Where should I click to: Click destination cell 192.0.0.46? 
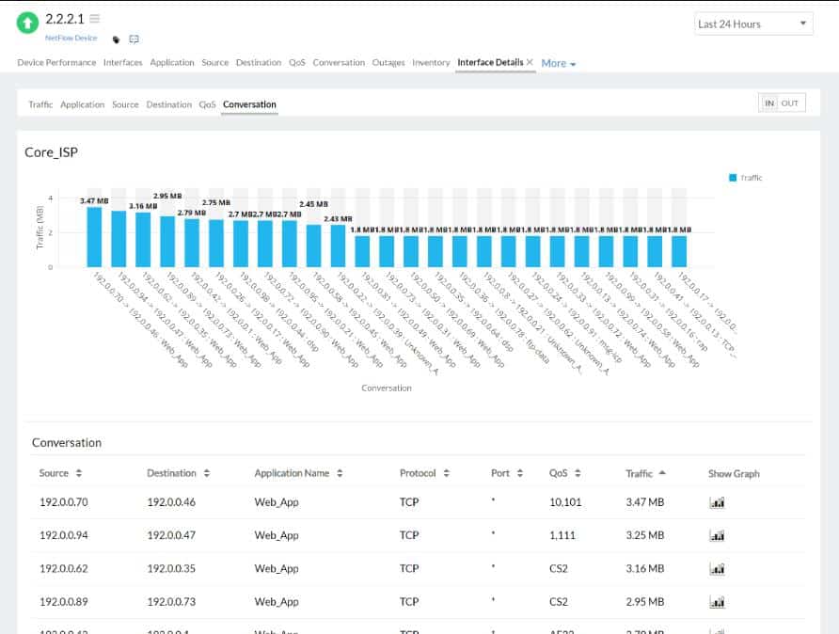point(171,502)
